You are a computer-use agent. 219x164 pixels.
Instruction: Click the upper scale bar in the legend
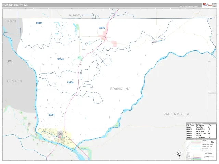208,153
